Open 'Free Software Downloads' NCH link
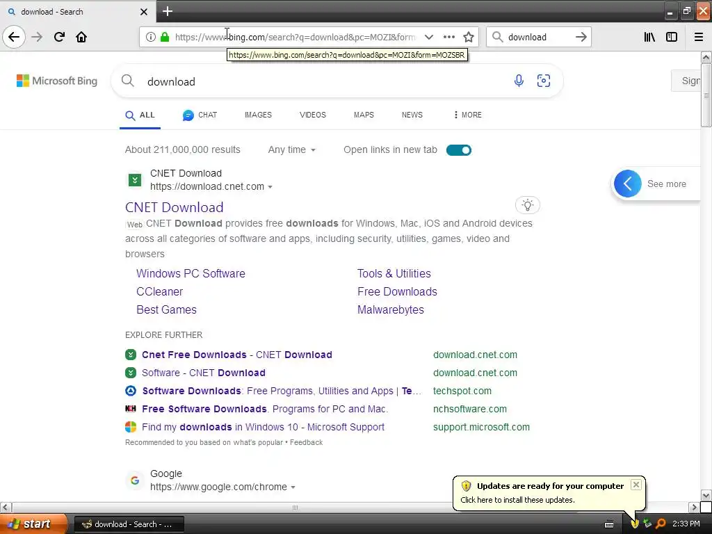 click(x=265, y=409)
